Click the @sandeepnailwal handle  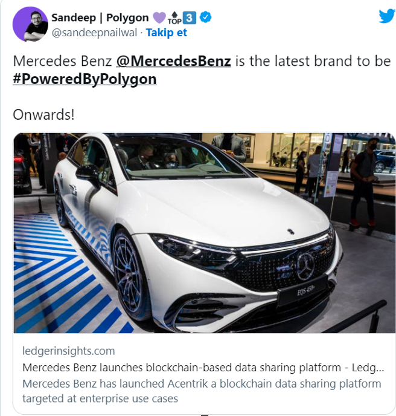point(94,33)
